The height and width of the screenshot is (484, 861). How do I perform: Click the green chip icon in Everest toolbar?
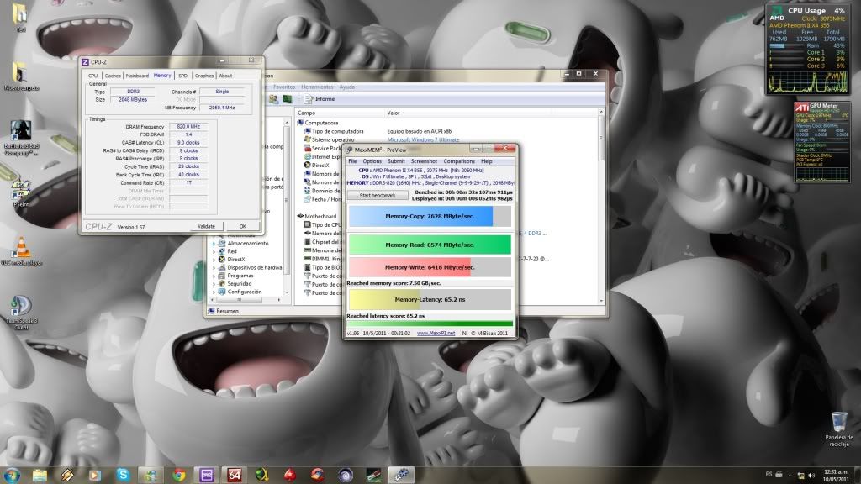pyautogui.click(x=287, y=99)
